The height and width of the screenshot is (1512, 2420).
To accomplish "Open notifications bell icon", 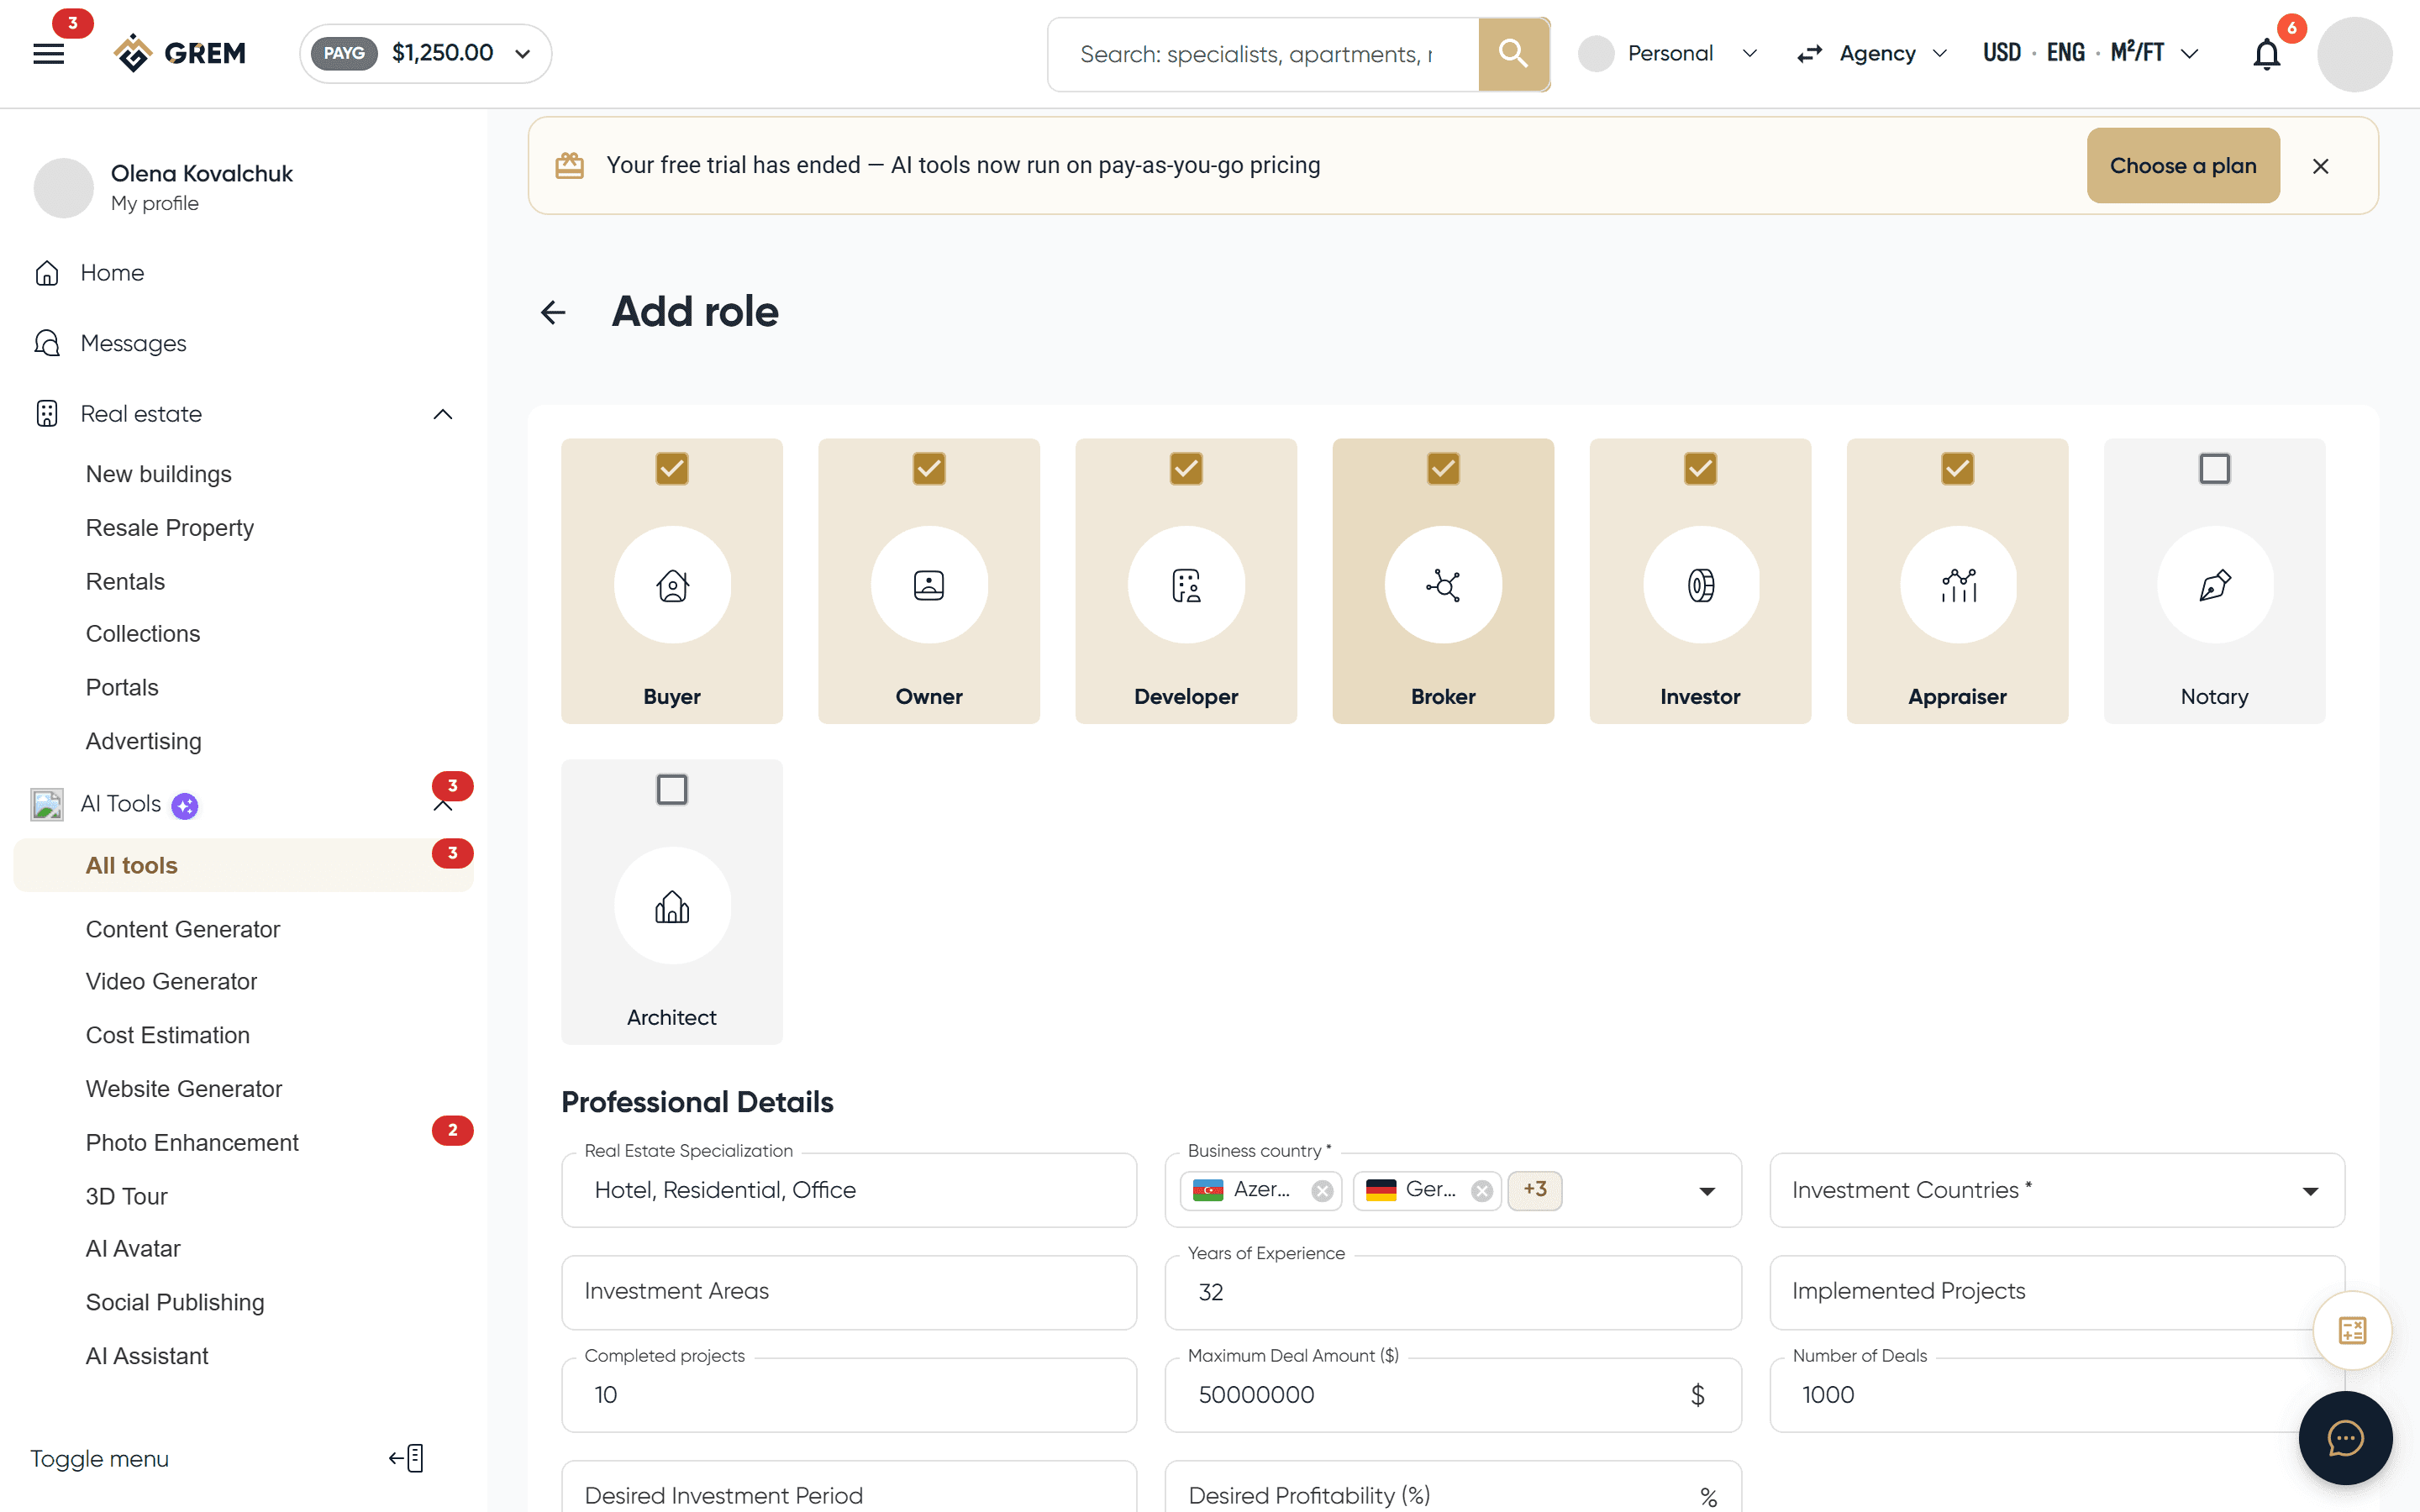I will coord(2267,54).
